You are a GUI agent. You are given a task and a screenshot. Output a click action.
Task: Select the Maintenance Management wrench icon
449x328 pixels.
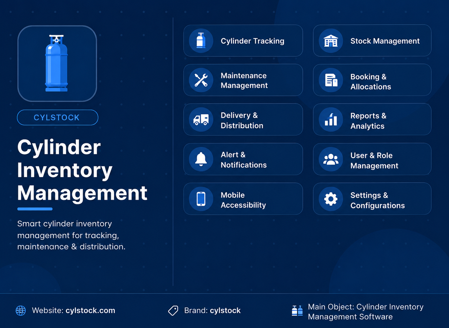tap(201, 80)
